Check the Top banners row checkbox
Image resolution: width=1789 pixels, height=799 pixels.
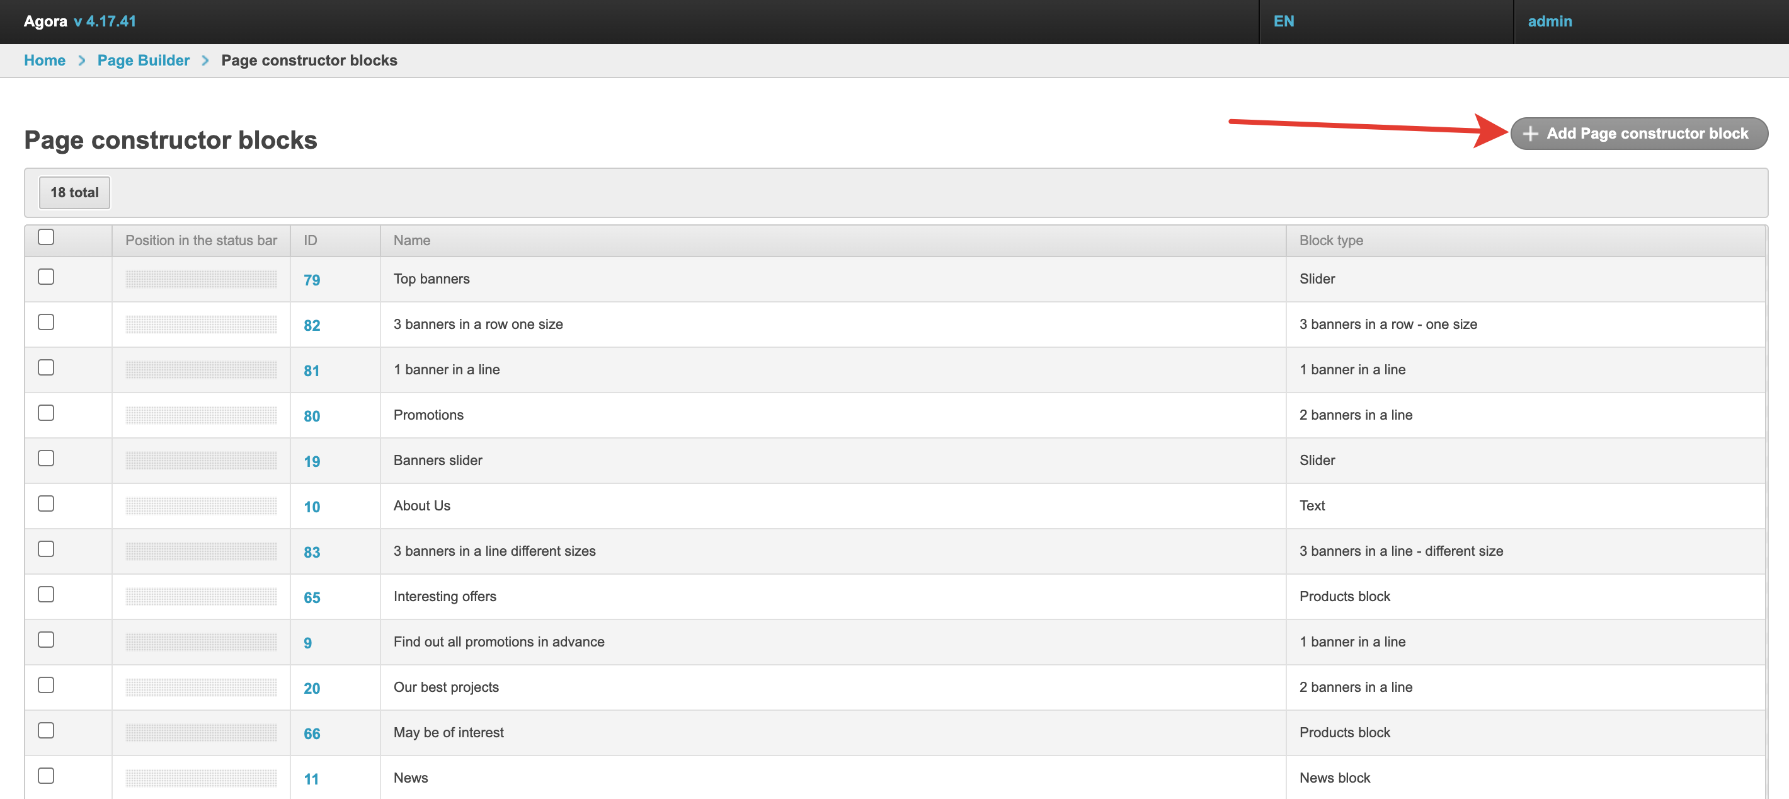(46, 277)
